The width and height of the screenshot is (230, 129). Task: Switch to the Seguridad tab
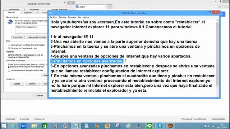click(x=28, y=13)
